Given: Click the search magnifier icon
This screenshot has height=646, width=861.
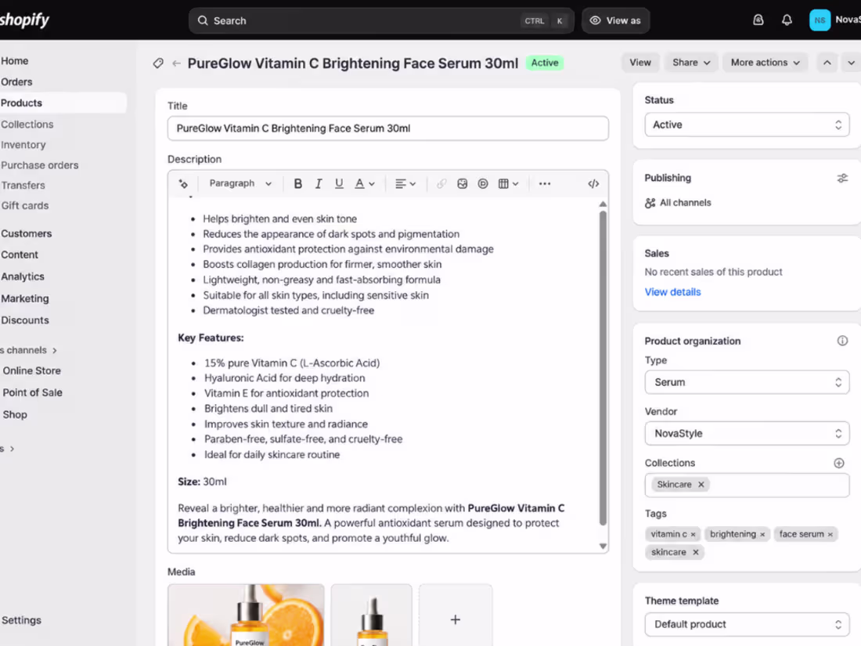Looking at the screenshot, I should pos(203,20).
